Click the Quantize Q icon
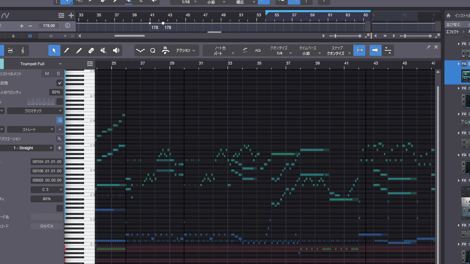470x264 pixels. 153,50
